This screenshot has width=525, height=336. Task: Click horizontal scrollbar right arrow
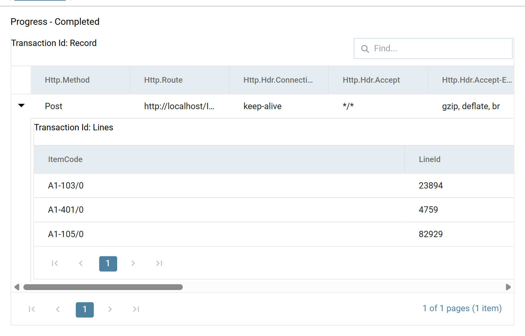click(x=508, y=287)
